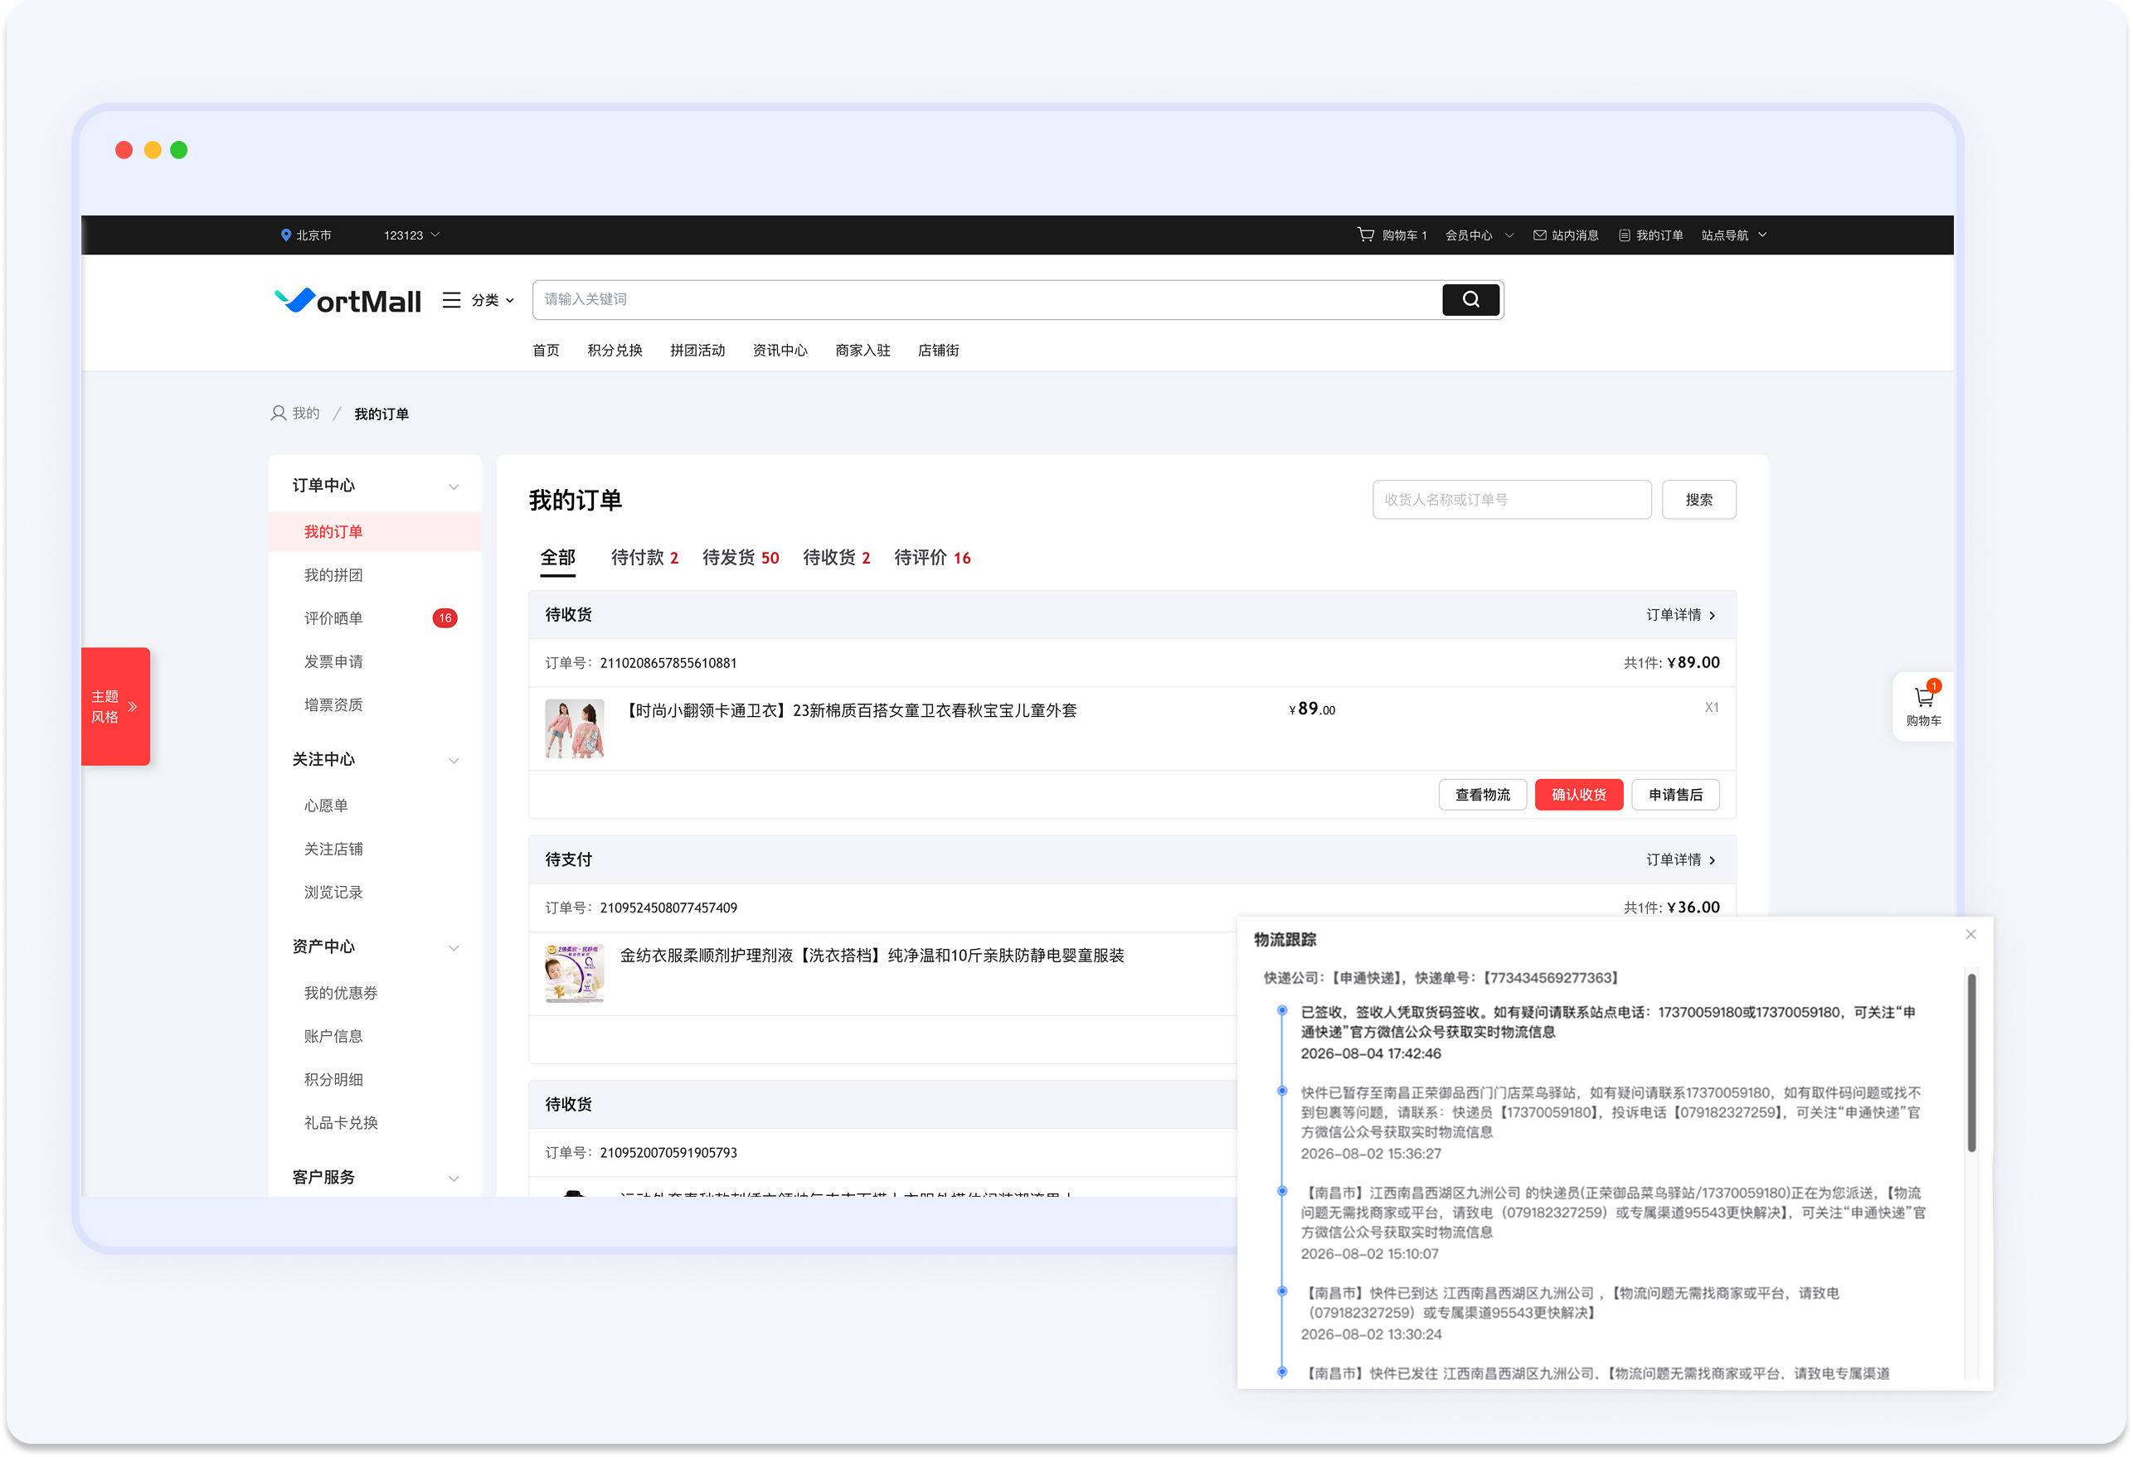The image size is (2133, 1457).
Task: Open the 站点导航 dropdown
Action: (x=1734, y=235)
